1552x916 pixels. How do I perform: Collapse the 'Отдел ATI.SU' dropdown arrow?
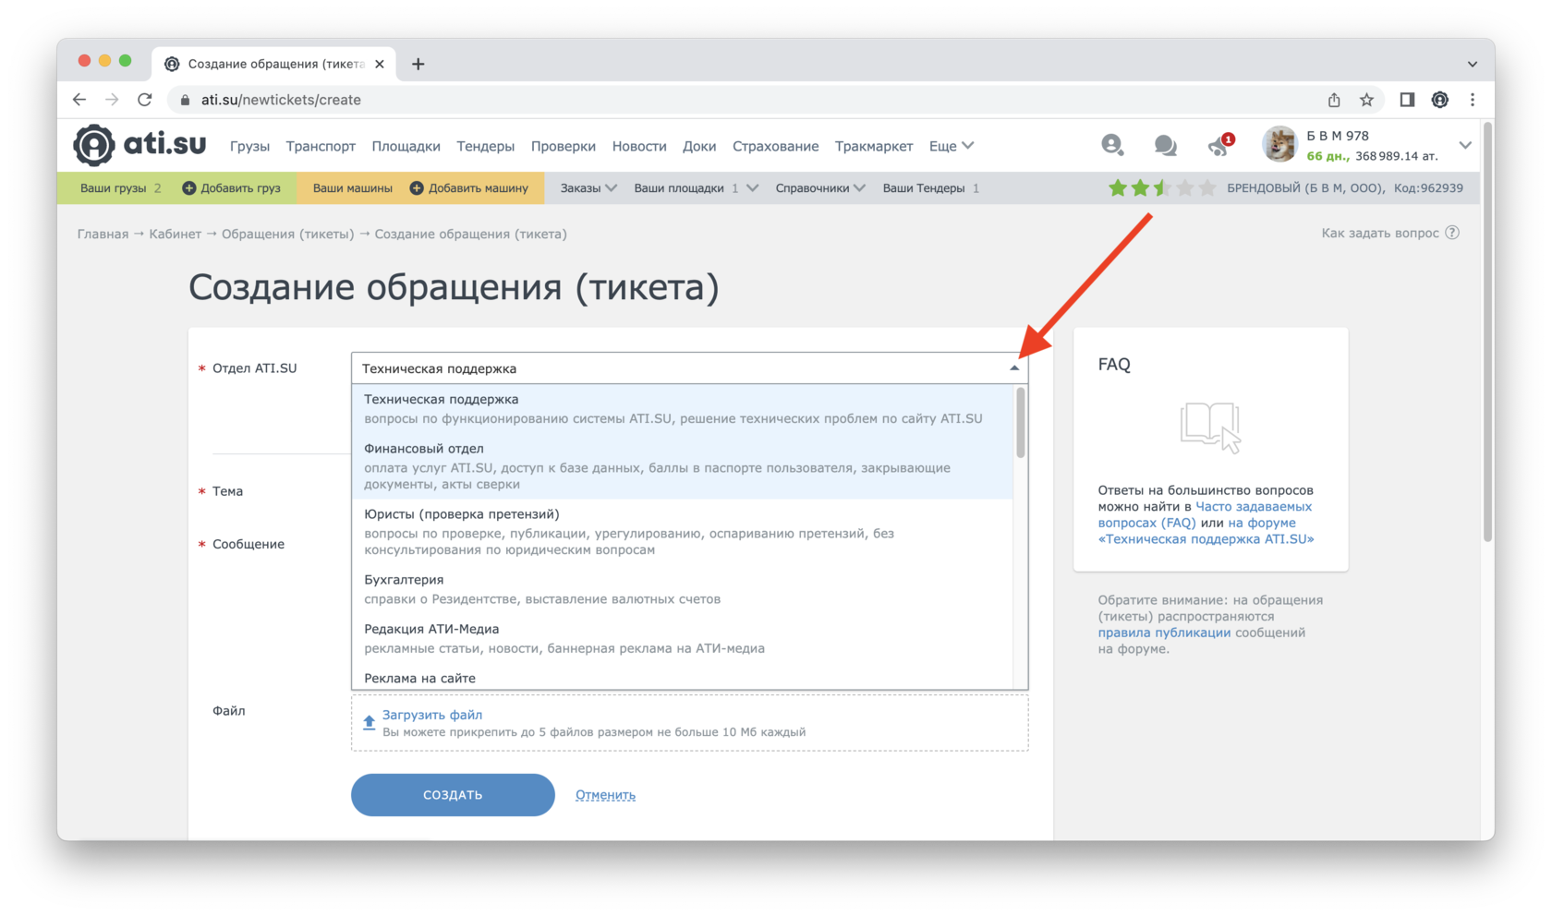[x=1014, y=368]
